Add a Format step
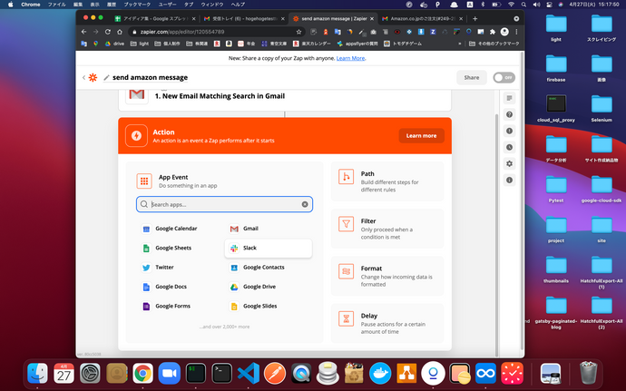 pyautogui.click(x=387, y=276)
